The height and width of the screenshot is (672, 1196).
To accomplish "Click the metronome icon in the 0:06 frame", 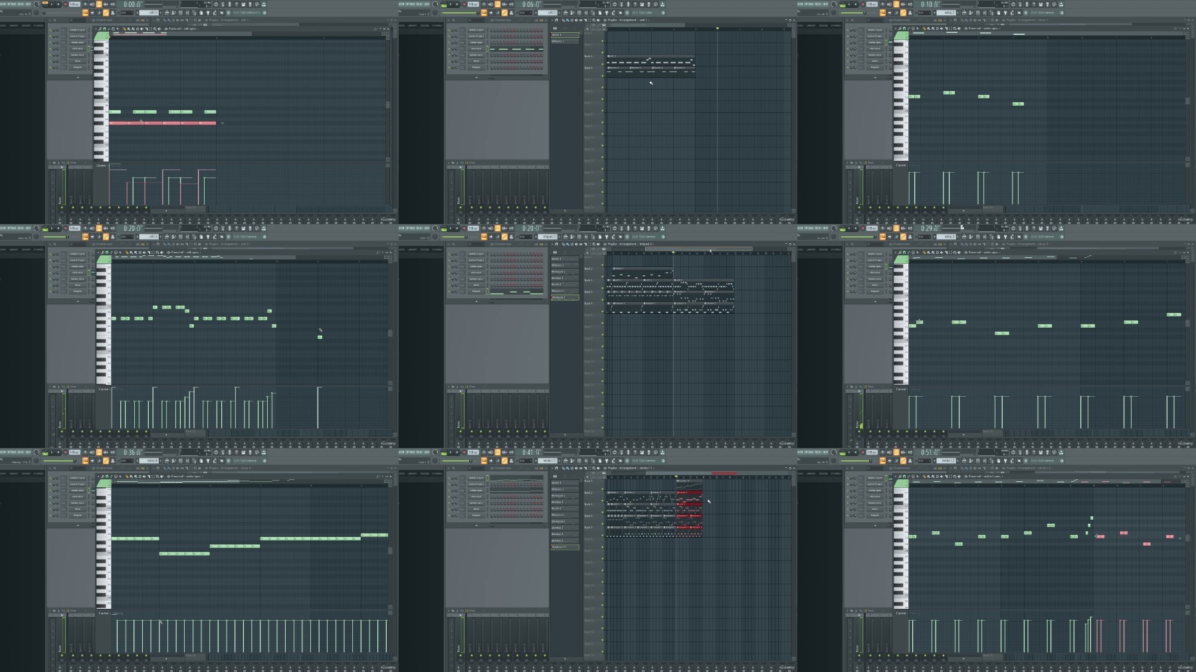I will pyautogui.click(x=484, y=5).
